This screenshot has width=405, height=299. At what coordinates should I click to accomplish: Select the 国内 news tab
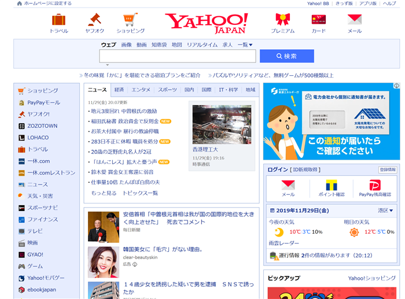pyautogui.click(x=189, y=90)
